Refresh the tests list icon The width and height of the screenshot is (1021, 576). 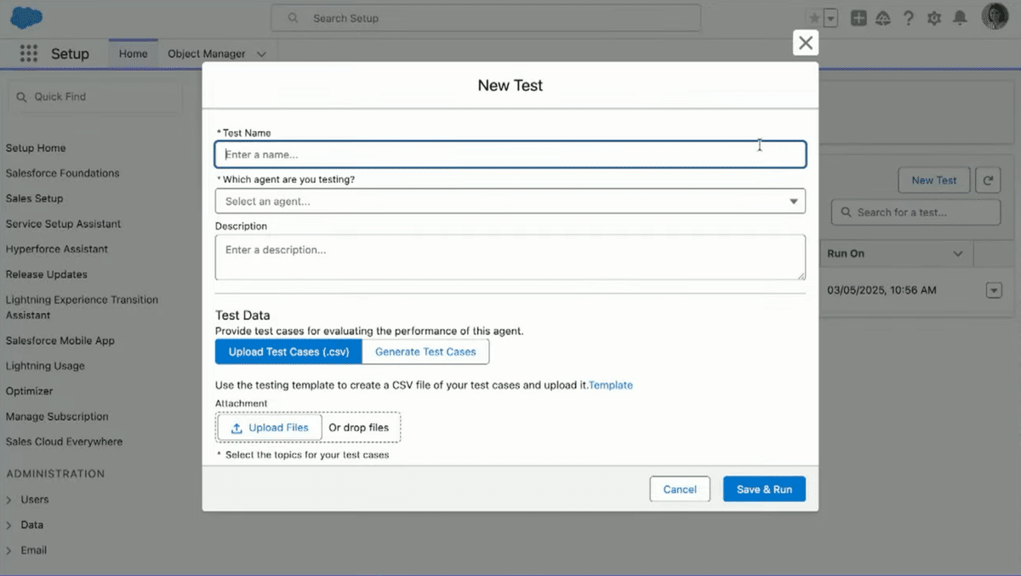[x=987, y=180]
